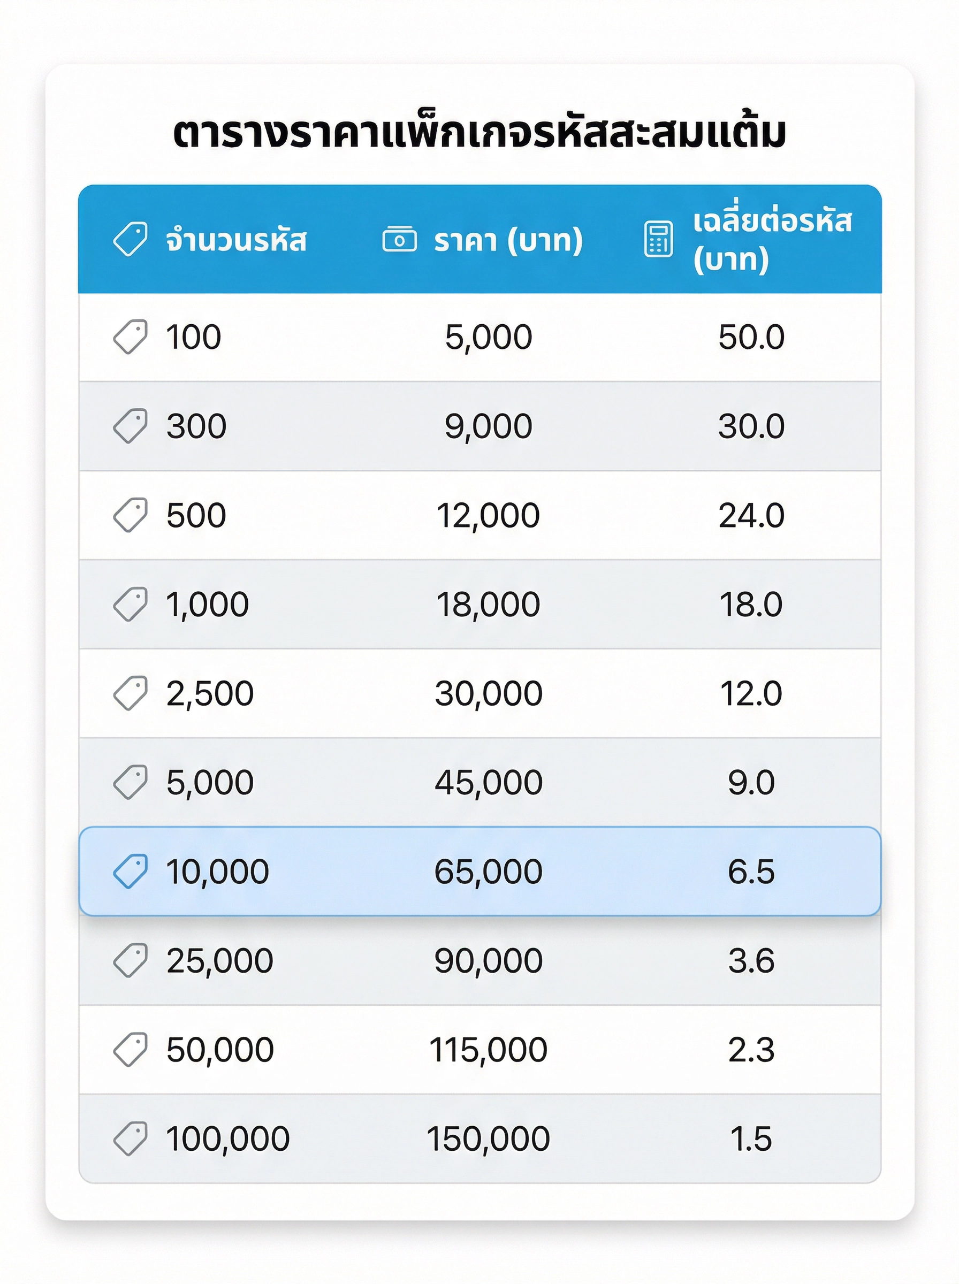Viewport: 959px width, 1284px height.
Task: Click the tag icon beside 50,000
Action: [x=130, y=1049]
